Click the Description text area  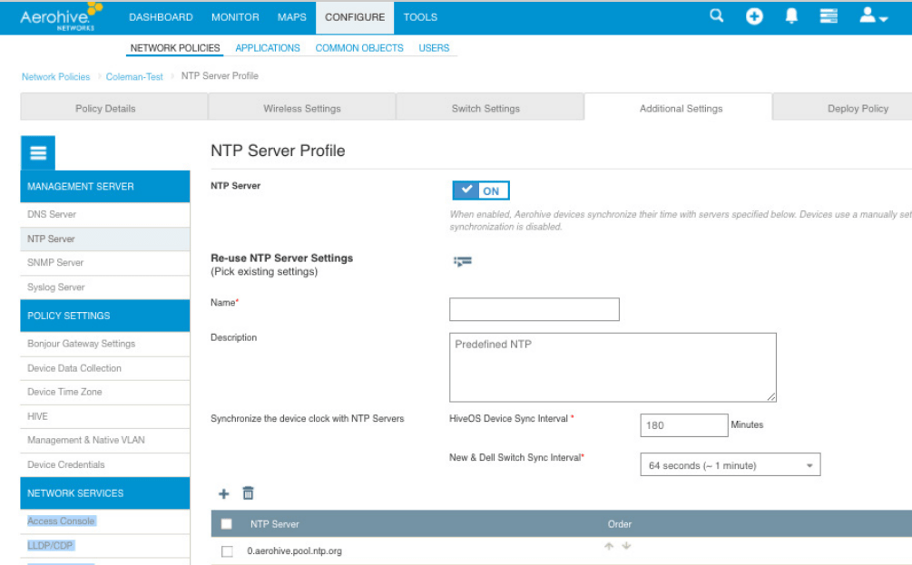pyautogui.click(x=613, y=367)
